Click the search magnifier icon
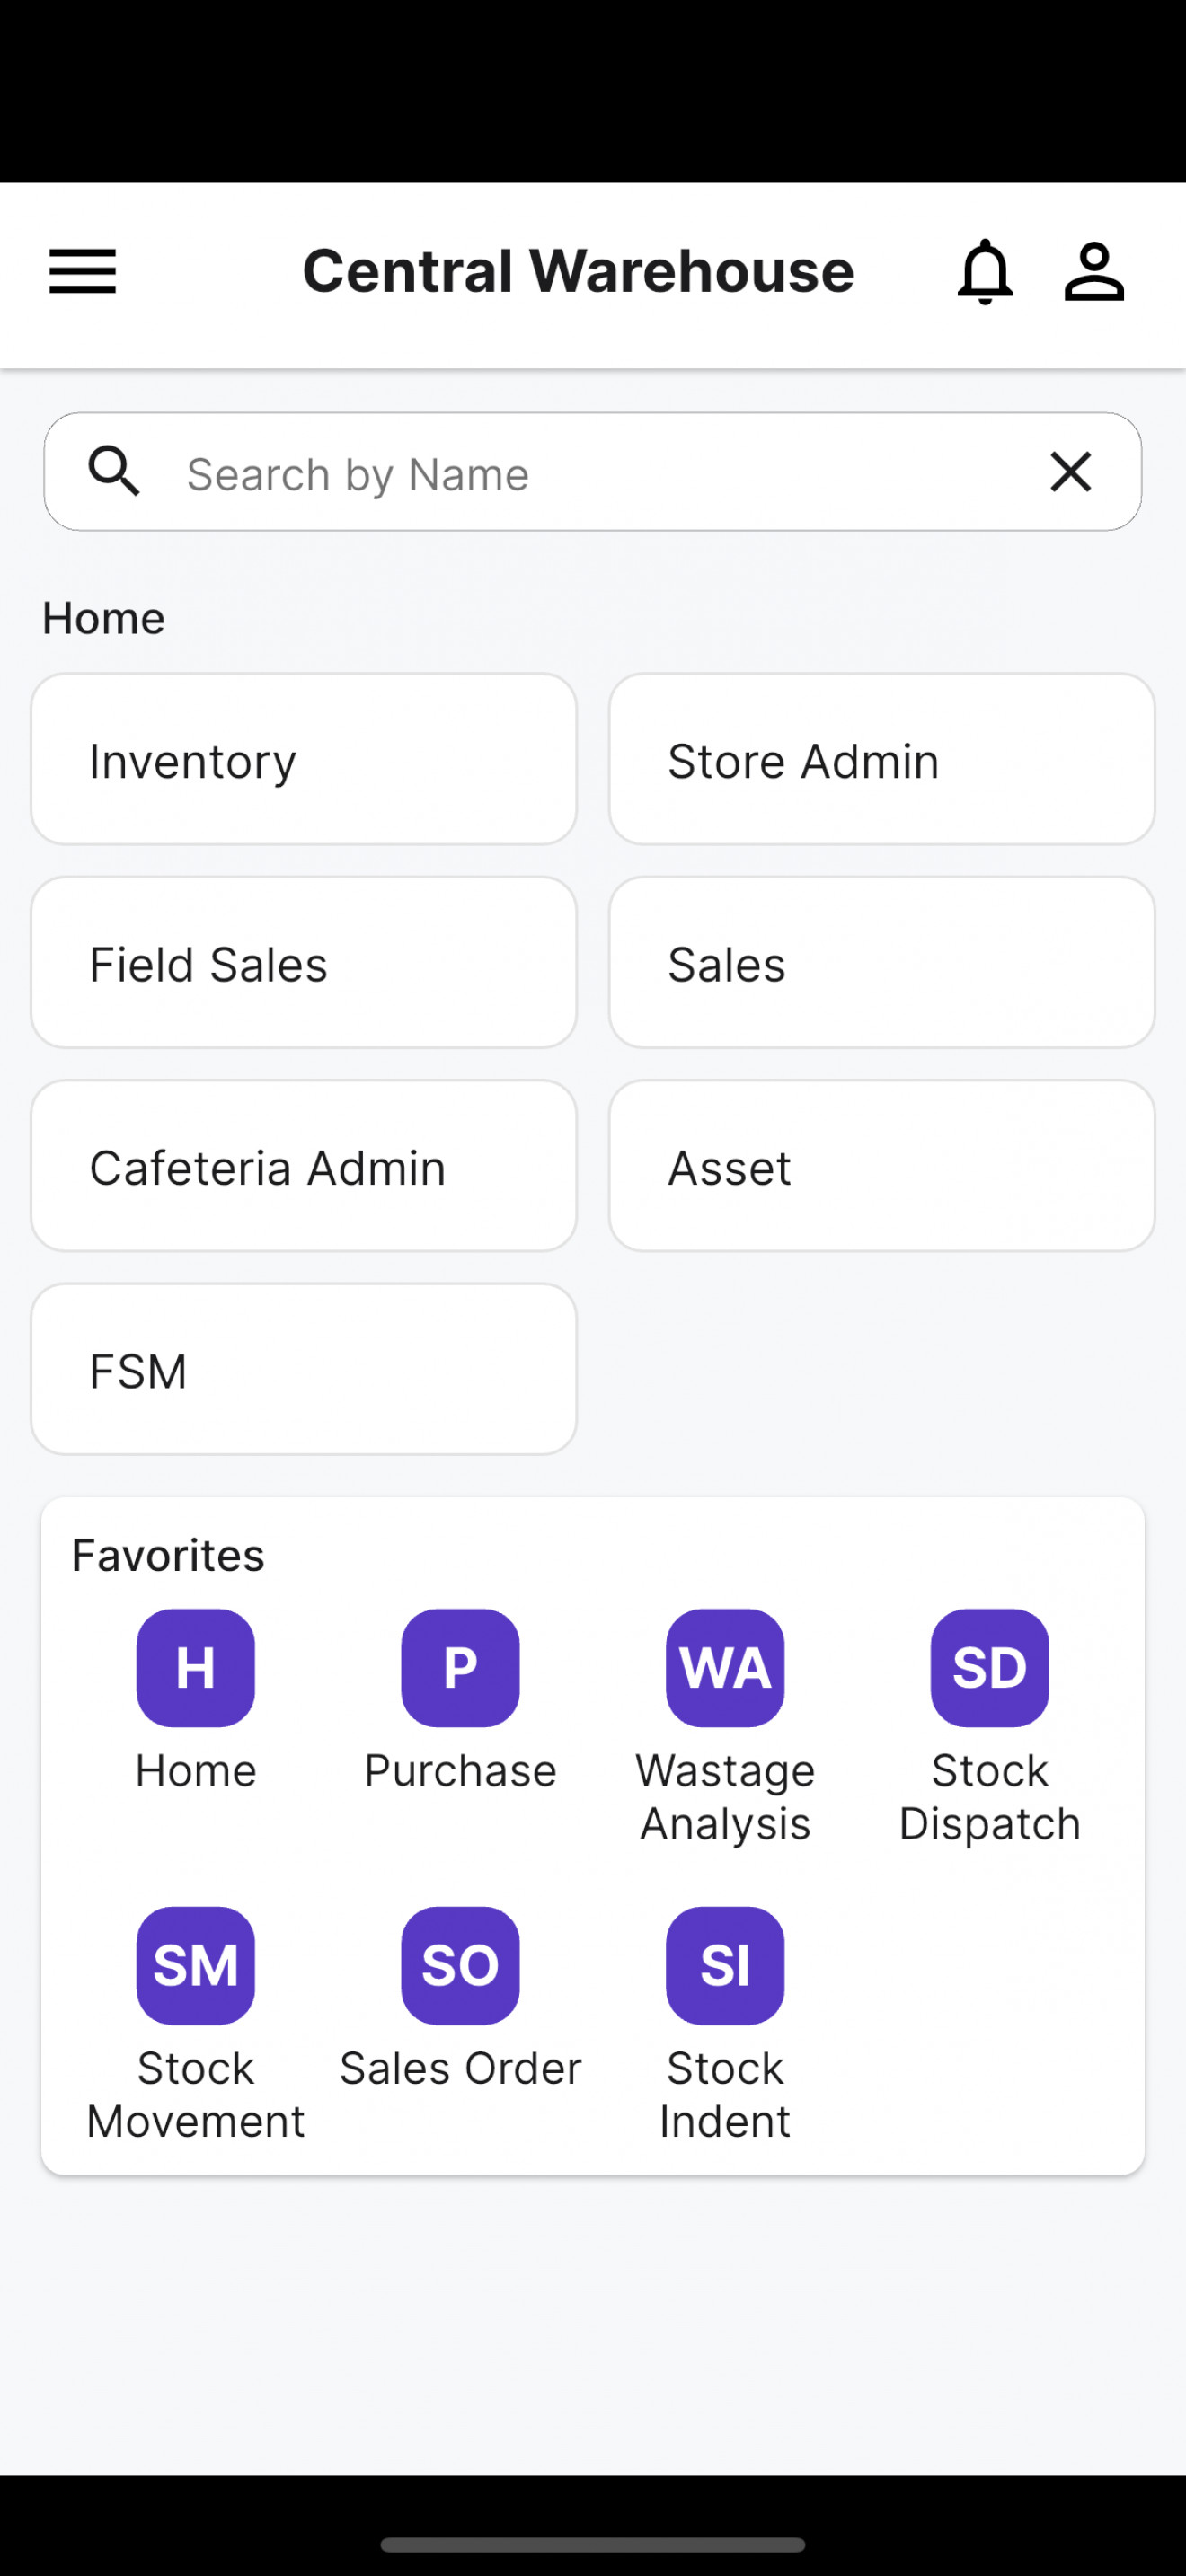Screen dimensions: 1186x2576 (x=114, y=471)
